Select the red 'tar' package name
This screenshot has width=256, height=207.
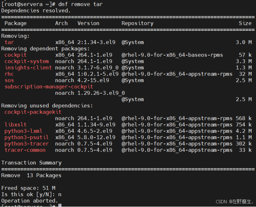(9, 42)
